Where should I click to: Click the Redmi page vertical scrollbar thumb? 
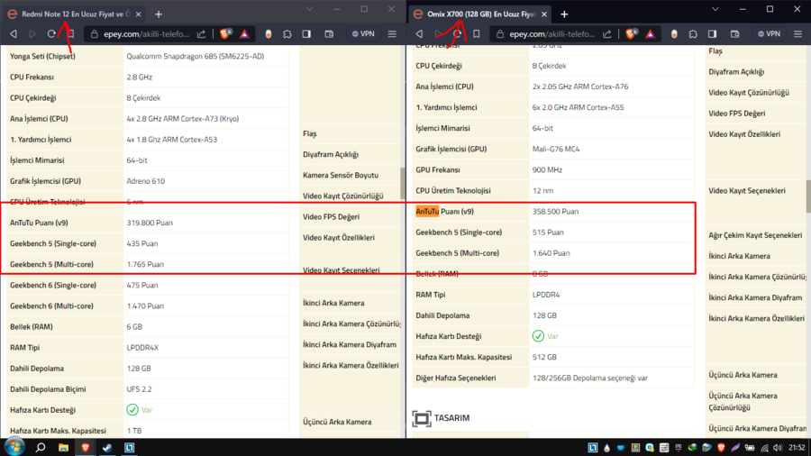click(403, 184)
